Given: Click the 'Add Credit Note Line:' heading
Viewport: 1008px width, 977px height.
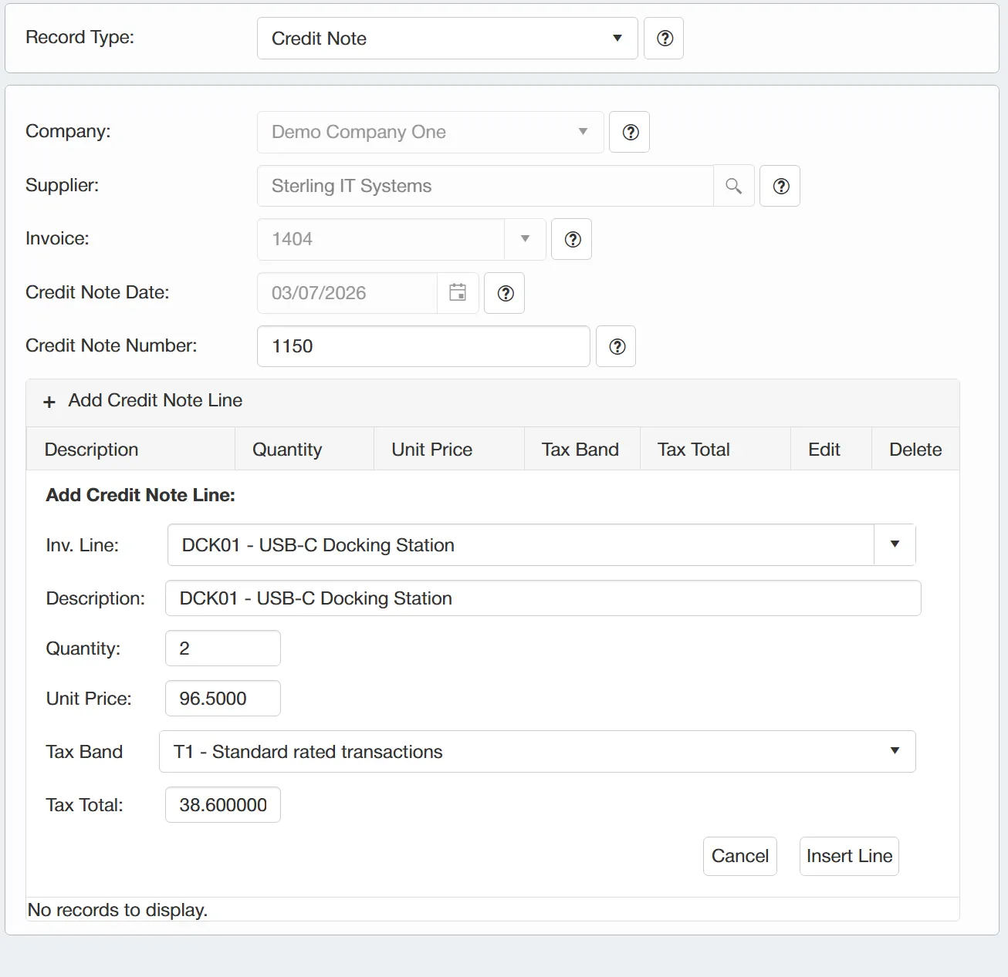Looking at the screenshot, I should pos(140,495).
